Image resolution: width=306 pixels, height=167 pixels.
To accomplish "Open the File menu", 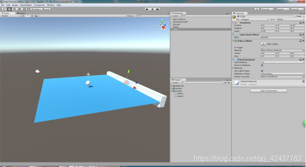I will click(3, 5).
